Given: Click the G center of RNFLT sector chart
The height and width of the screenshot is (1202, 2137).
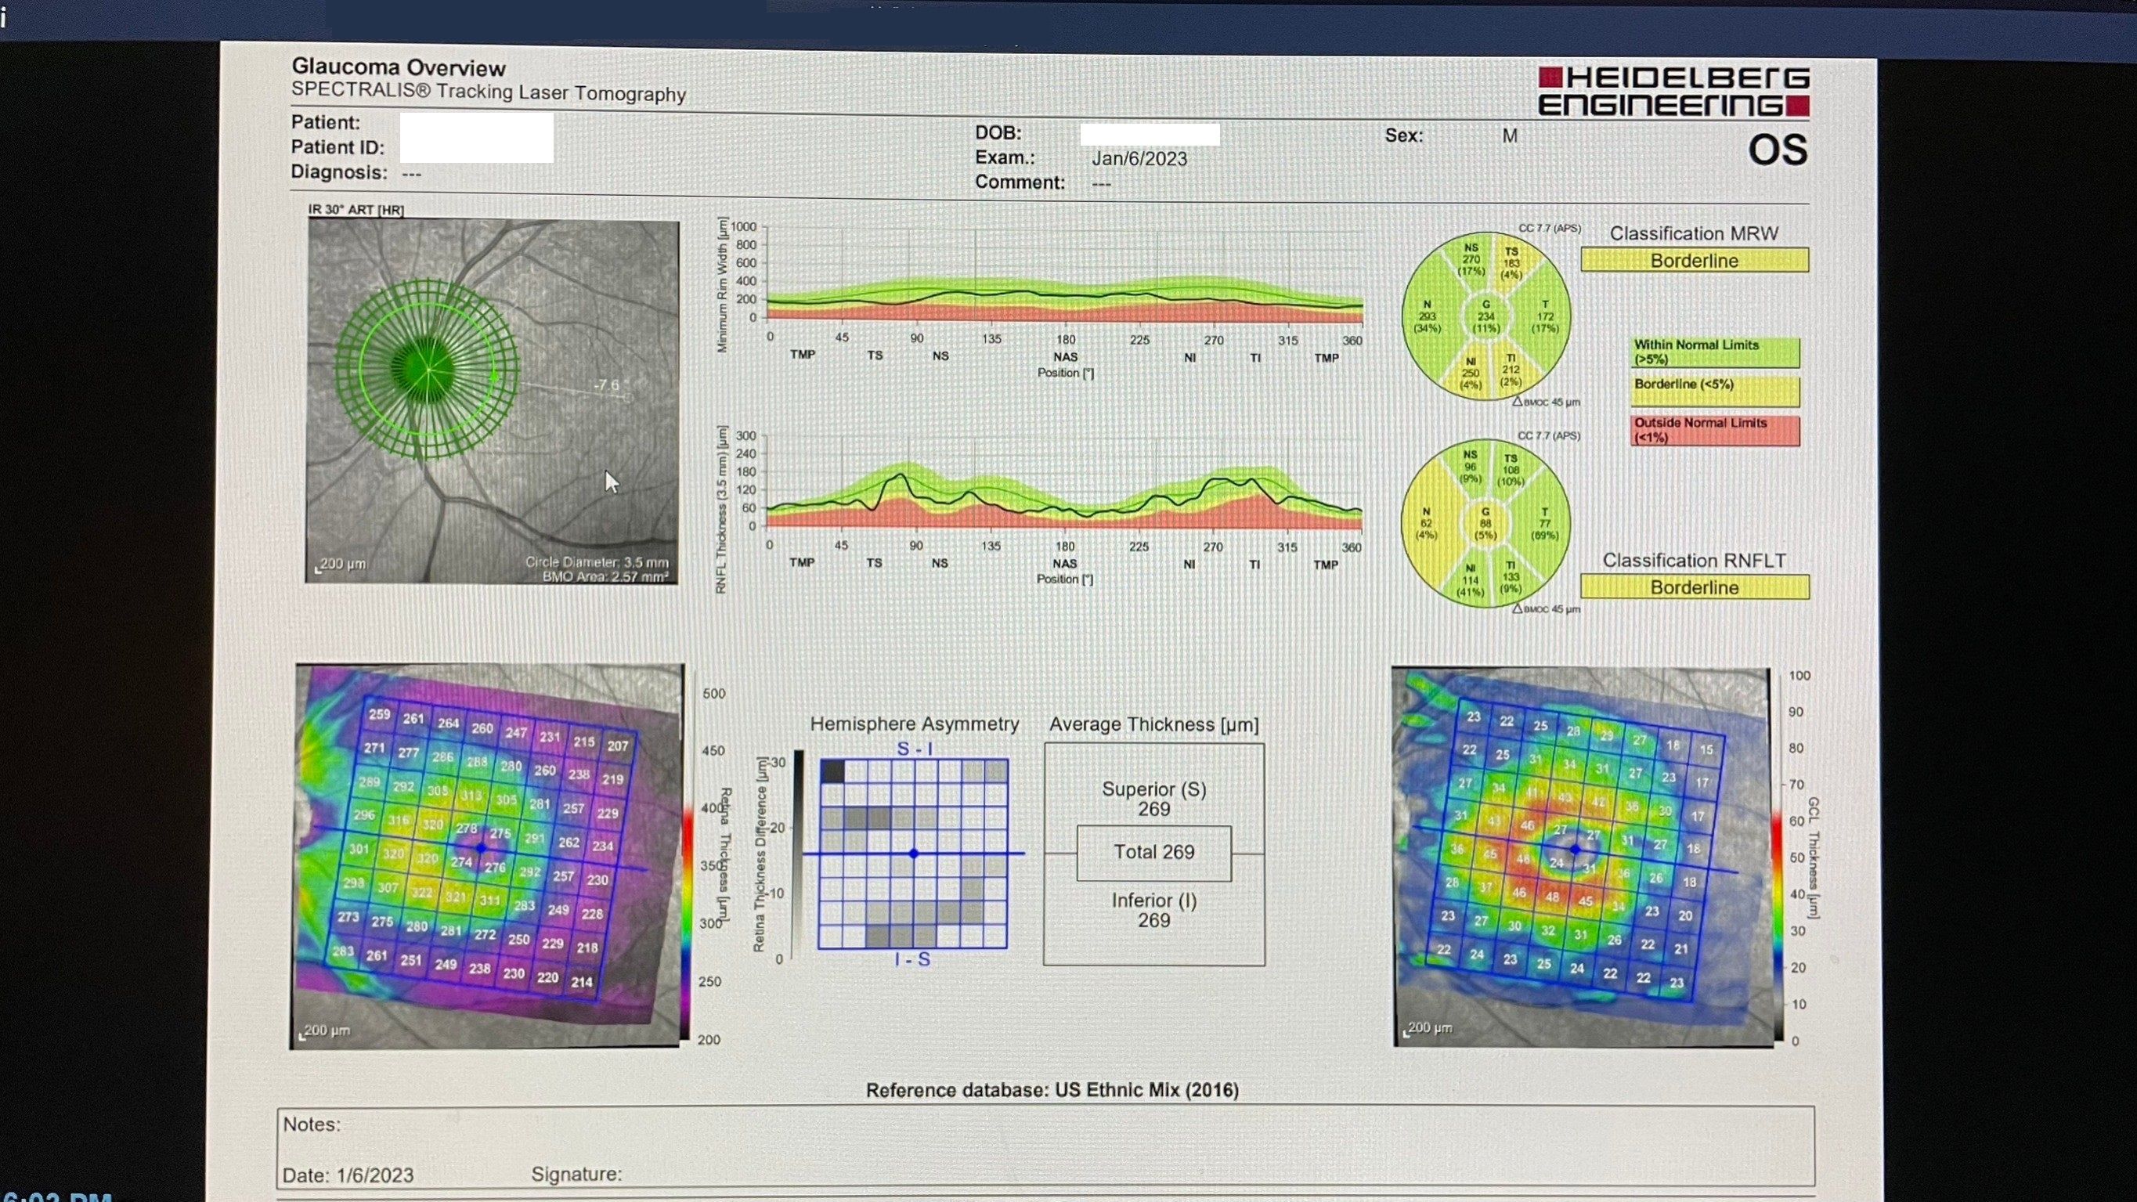Looking at the screenshot, I should (x=1485, y=523).
